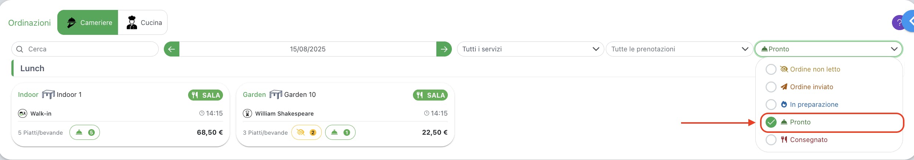The width and height of the screenshot is (914, 160).
Task: Switch to the Cameriere tab
Action: 88,23
